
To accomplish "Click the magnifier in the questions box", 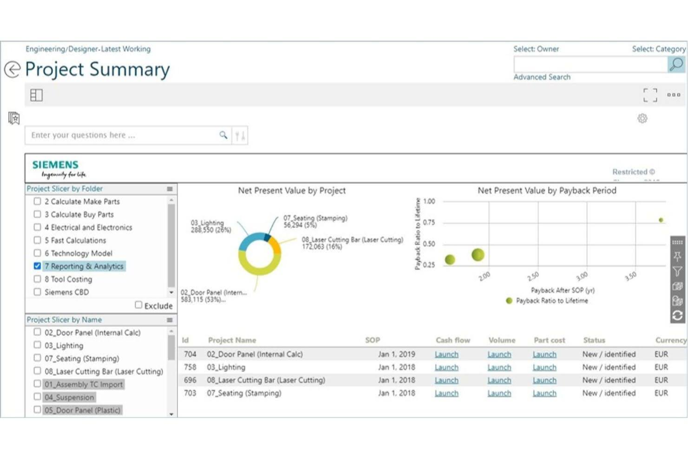I will [224, 135].
